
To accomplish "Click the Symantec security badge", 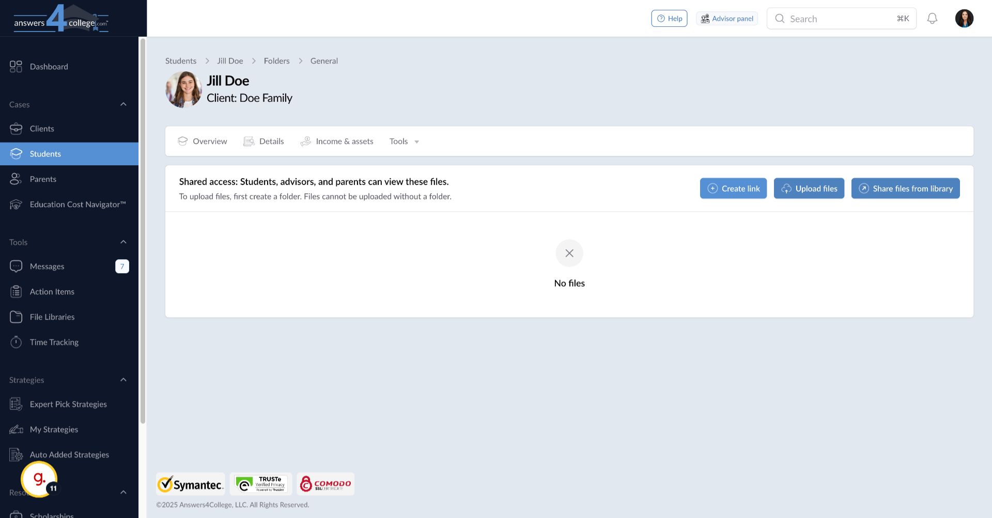I will 191,484.
